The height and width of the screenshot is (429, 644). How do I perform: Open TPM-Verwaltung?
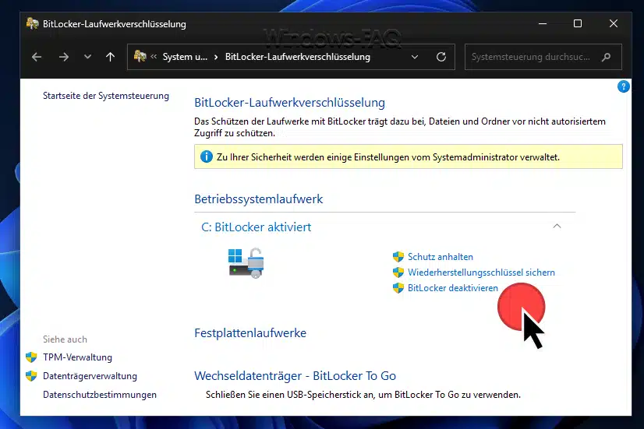coord(78,357)
